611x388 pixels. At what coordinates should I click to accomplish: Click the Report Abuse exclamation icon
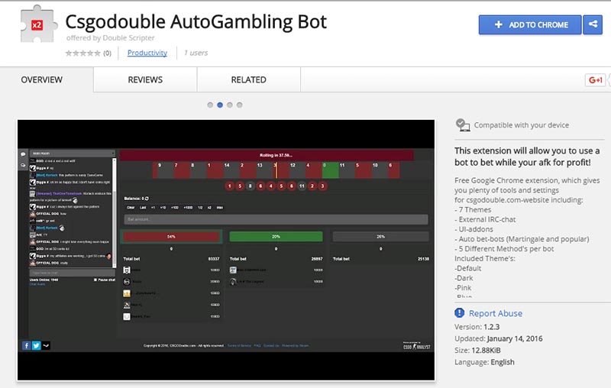click(x=460, y=313)
